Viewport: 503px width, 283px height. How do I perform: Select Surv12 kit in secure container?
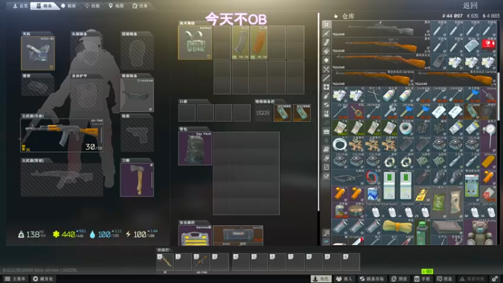[x=238, y=235]
